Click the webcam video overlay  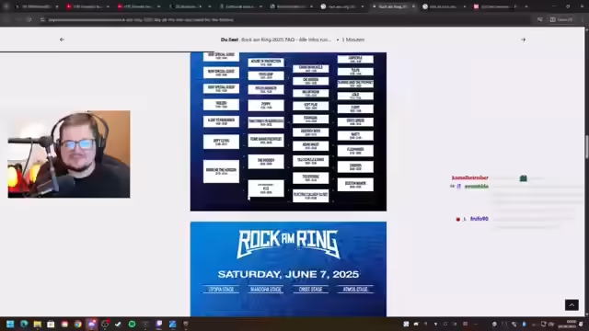[x=69, y=154]
